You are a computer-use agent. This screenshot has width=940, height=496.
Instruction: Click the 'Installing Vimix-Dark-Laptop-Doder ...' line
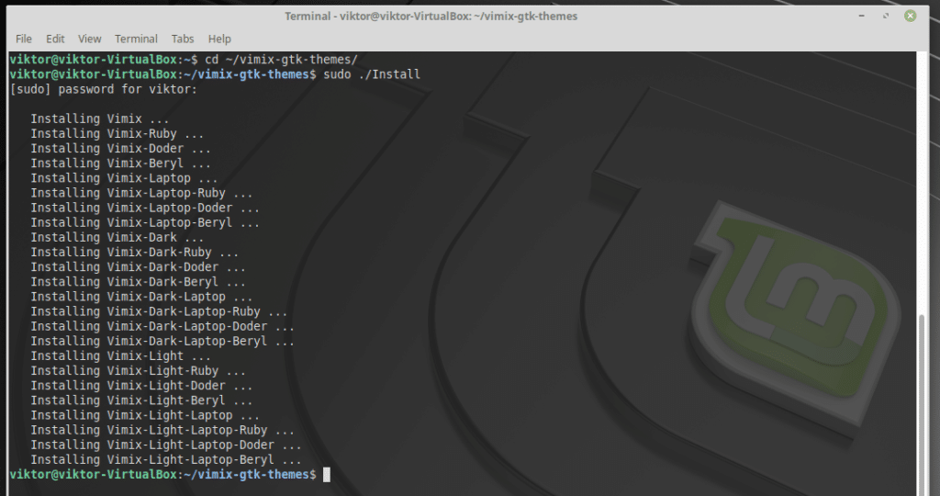(162, 326)
